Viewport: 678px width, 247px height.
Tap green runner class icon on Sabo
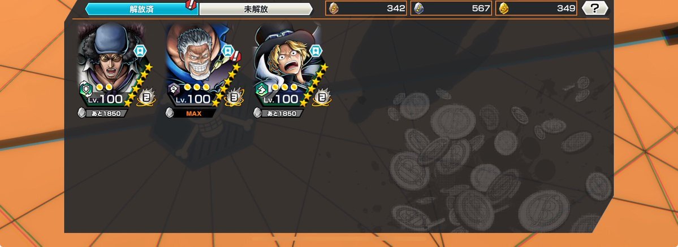coord(262,90)
